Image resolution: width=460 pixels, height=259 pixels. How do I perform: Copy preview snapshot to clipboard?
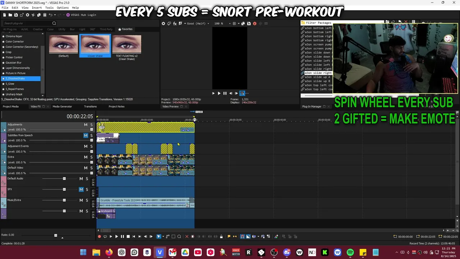point(243,23)
